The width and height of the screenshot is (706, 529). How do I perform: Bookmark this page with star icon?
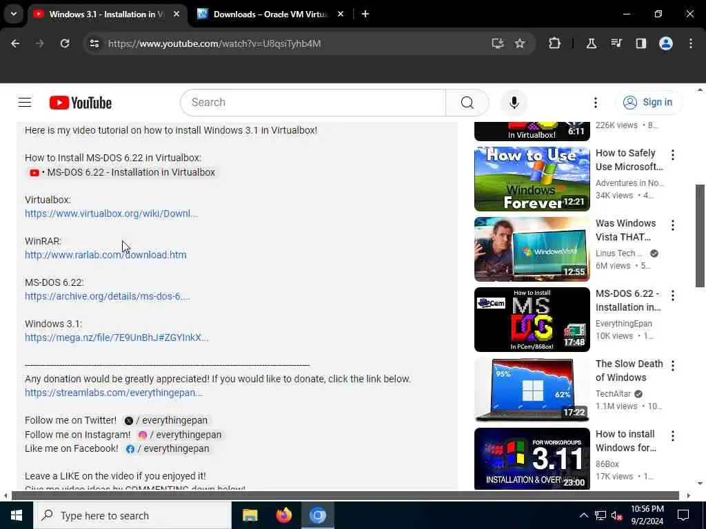[x=520, y=43]
